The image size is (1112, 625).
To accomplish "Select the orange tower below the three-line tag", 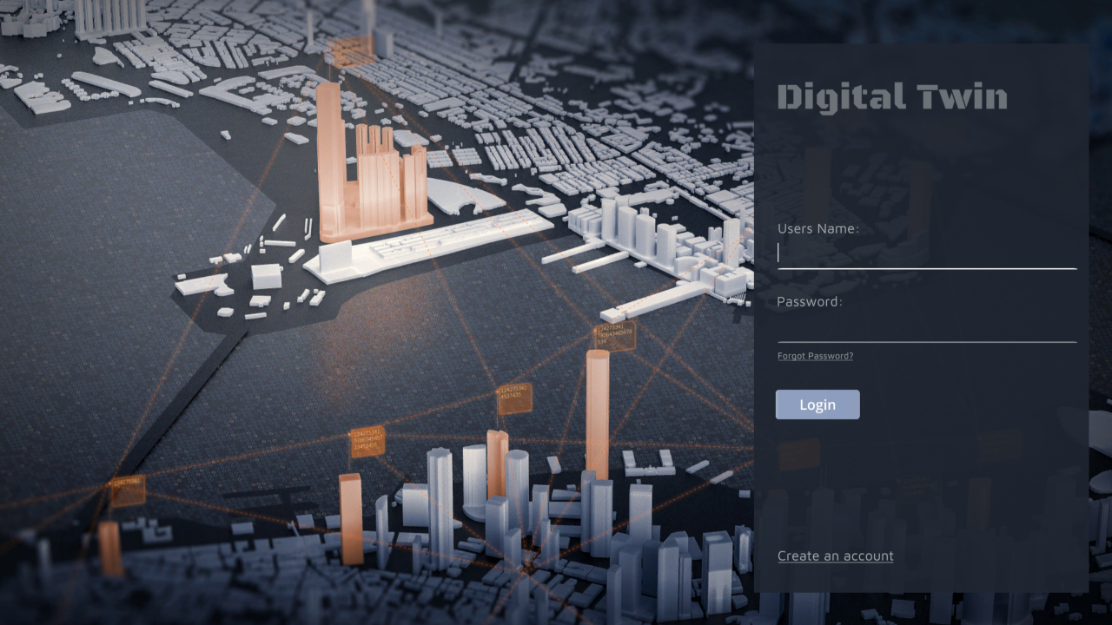I will (x=350, y=518).
